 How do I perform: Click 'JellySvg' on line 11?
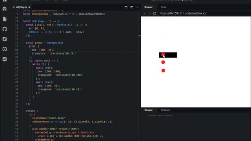[x=38, y=21]
